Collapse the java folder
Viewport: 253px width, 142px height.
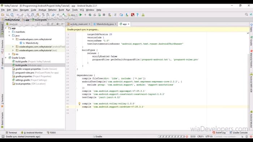(x=9, y=36)
